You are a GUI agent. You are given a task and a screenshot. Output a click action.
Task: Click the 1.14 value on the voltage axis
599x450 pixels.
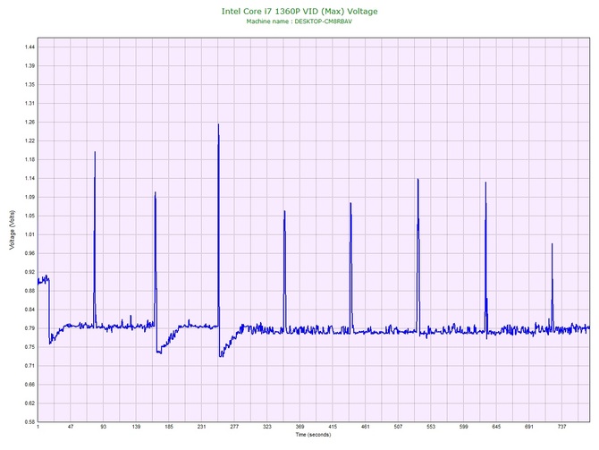pos(30,178)
